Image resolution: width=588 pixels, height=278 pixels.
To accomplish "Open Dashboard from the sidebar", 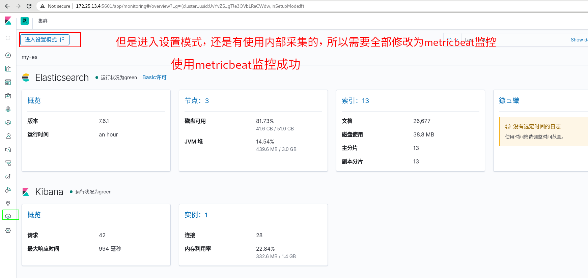I will tap(8, 82).
